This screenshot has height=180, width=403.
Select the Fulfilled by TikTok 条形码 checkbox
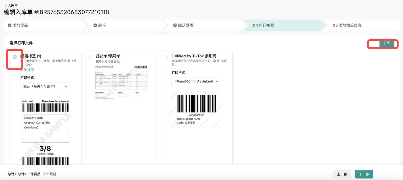pos(166,57)
